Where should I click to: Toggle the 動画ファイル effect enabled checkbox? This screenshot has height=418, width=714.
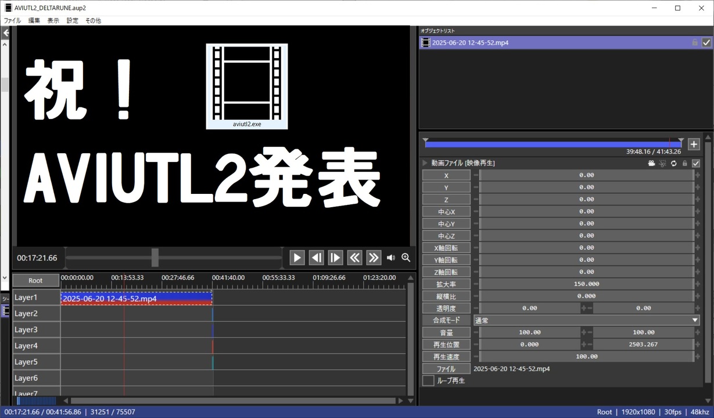coord(696,164)
